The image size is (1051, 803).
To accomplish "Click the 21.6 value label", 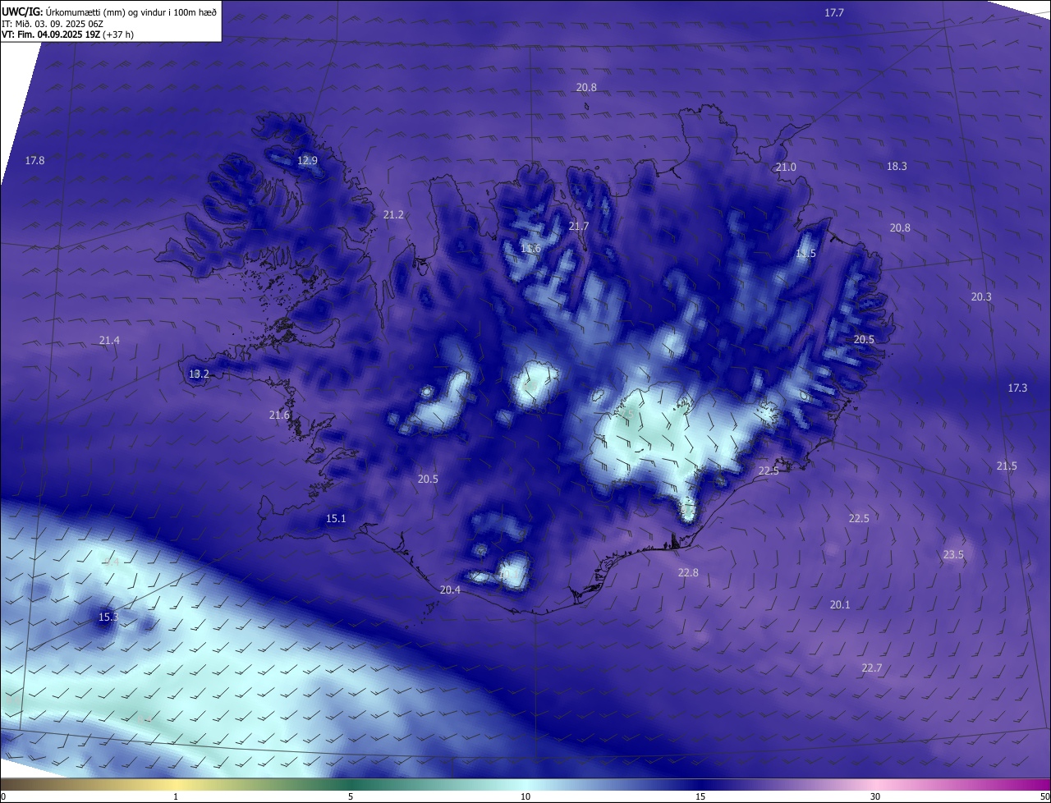I will coord(279,415).
